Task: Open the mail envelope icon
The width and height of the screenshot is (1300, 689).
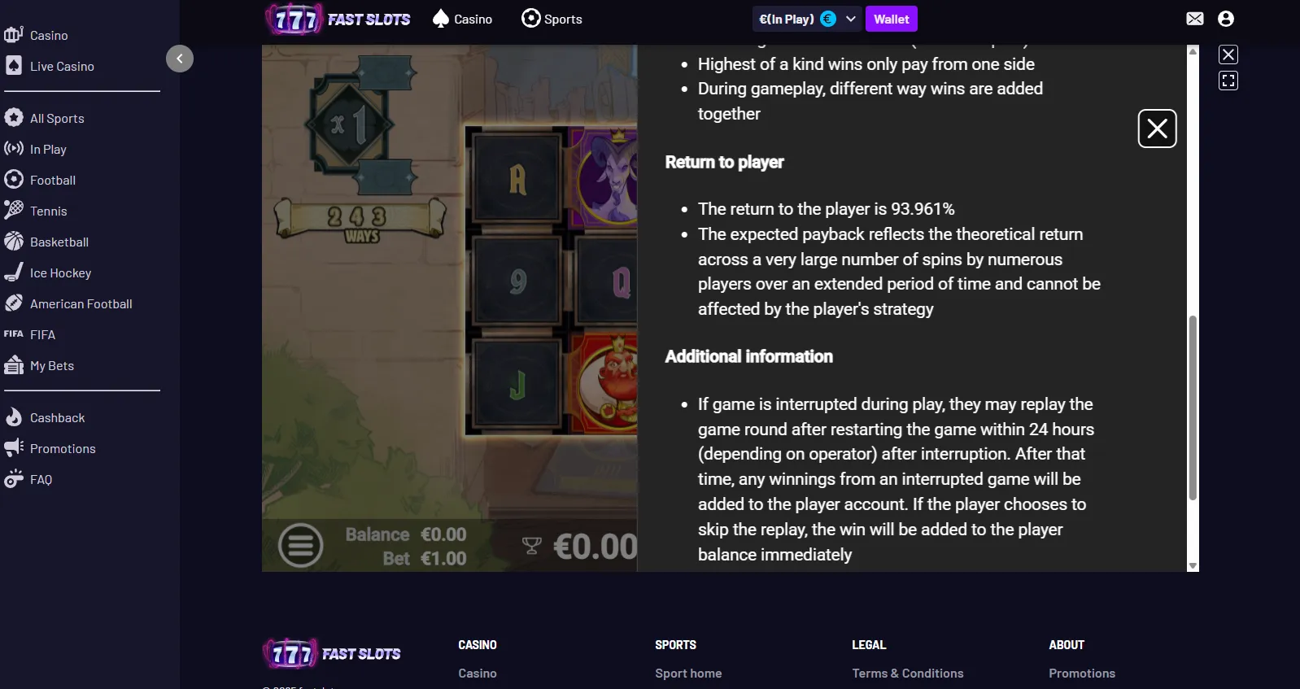Action: pos(1194,19)
